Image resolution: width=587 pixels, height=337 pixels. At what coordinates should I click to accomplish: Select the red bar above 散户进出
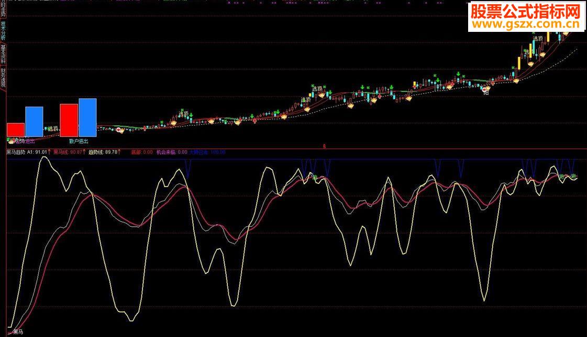click(69, 120)
